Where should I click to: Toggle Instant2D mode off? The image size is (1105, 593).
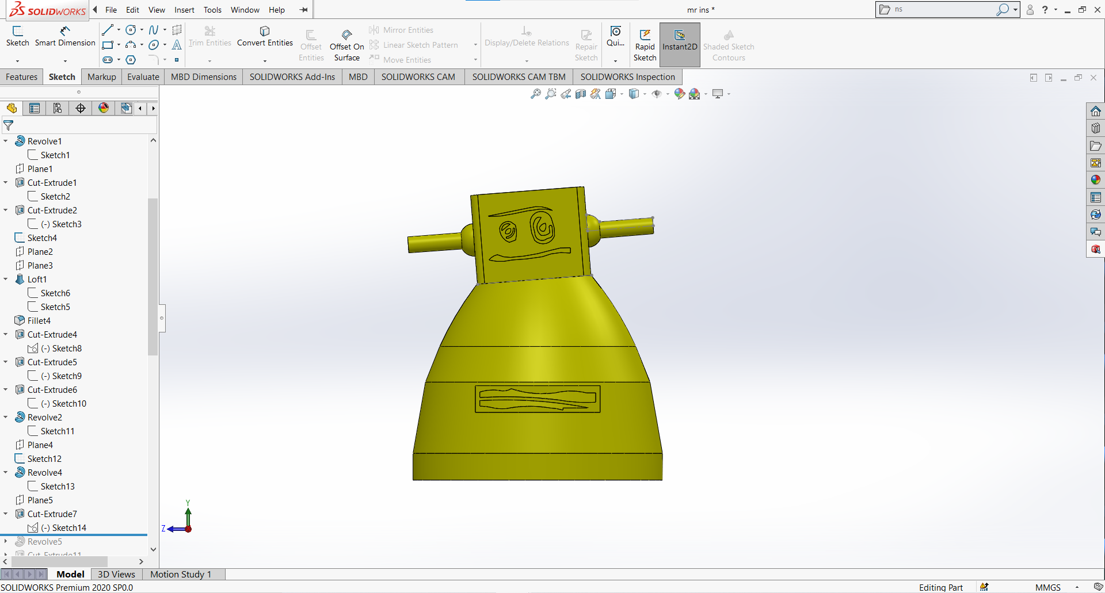point(680,44)
